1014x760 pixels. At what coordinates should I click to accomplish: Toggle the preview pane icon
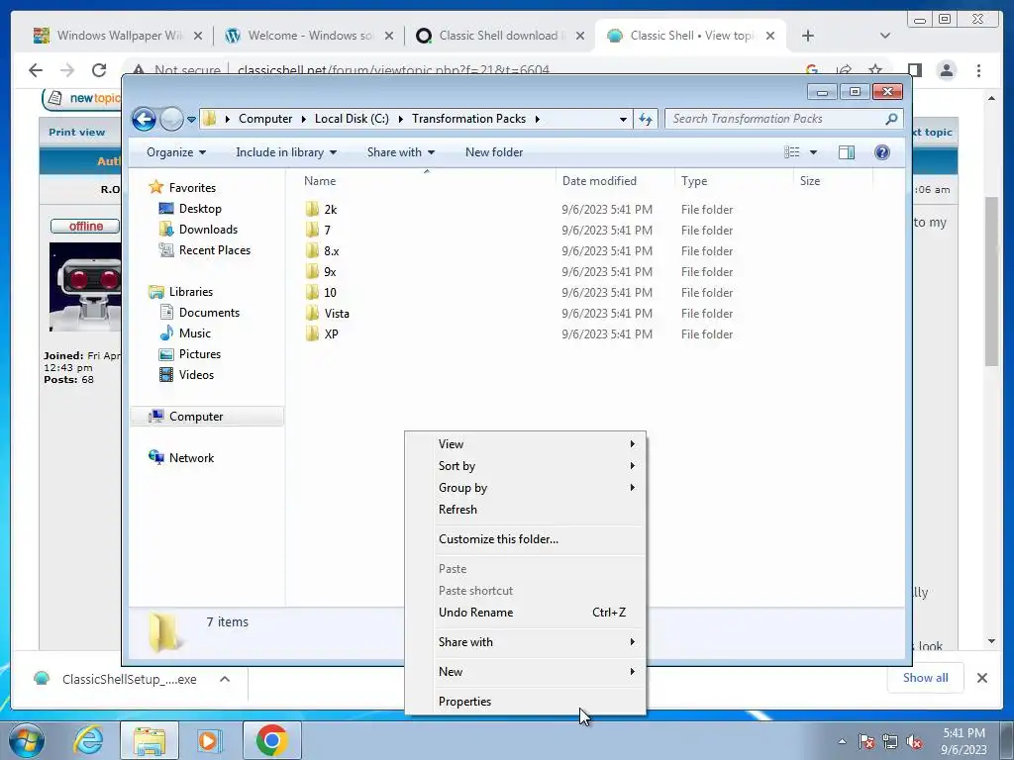(847, 152)
